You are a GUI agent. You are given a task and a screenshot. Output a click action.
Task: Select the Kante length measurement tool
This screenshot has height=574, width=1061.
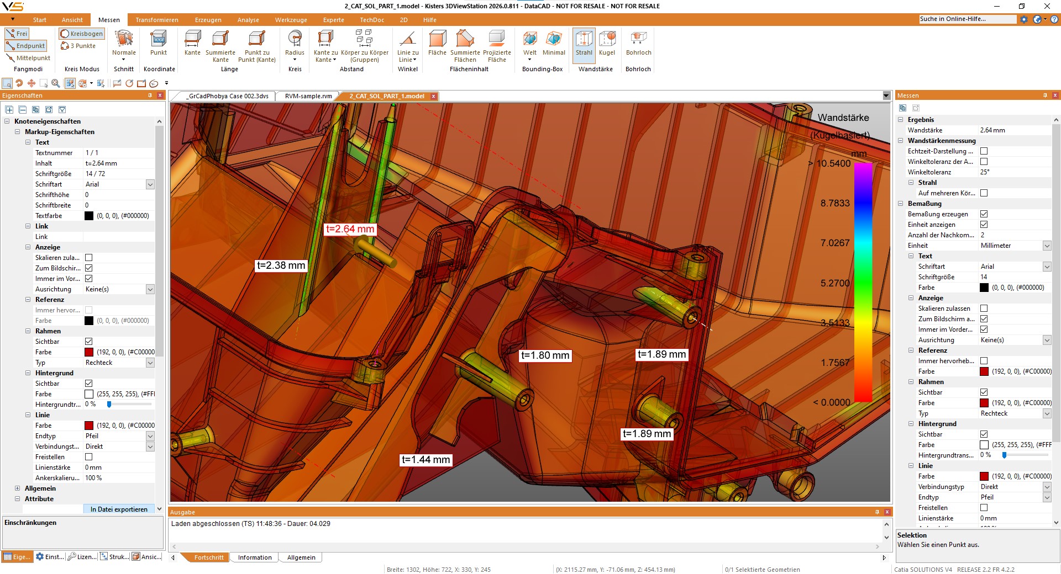pyautogui.click(x=192, y=45)
